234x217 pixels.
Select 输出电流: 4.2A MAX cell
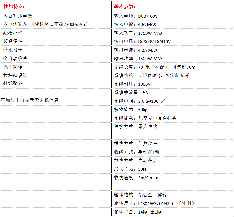(172, 50)
